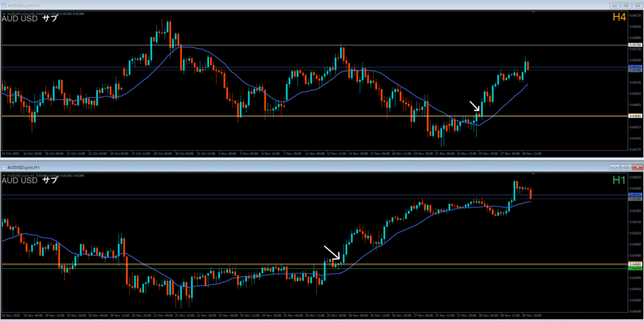Click the blue price tag on the H1 price scale
This screenshot has height=321, width=644.
click(x=635, y=195)
